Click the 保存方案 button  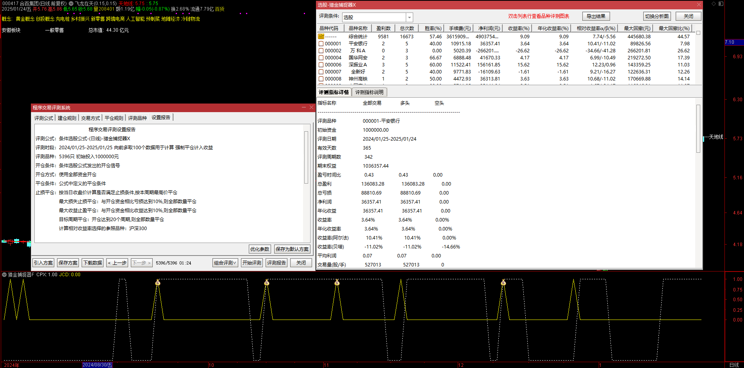tap(68, 263)
